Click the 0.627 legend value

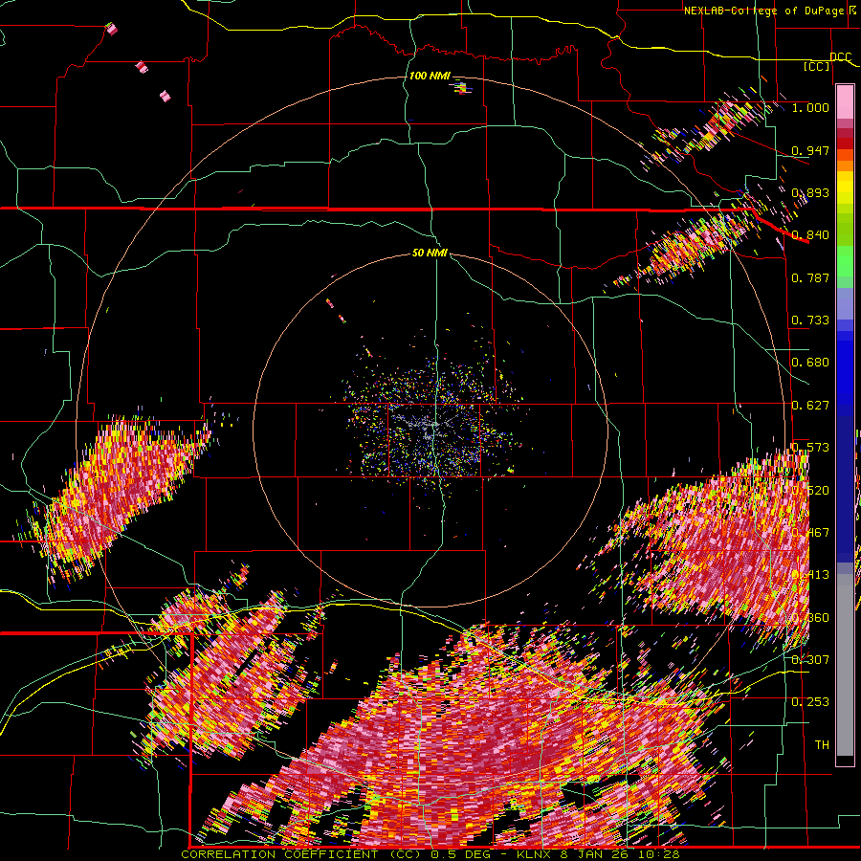tap(810, 406)
